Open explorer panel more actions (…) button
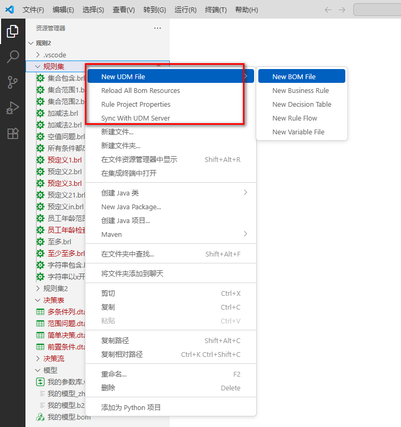 [157, 28]
